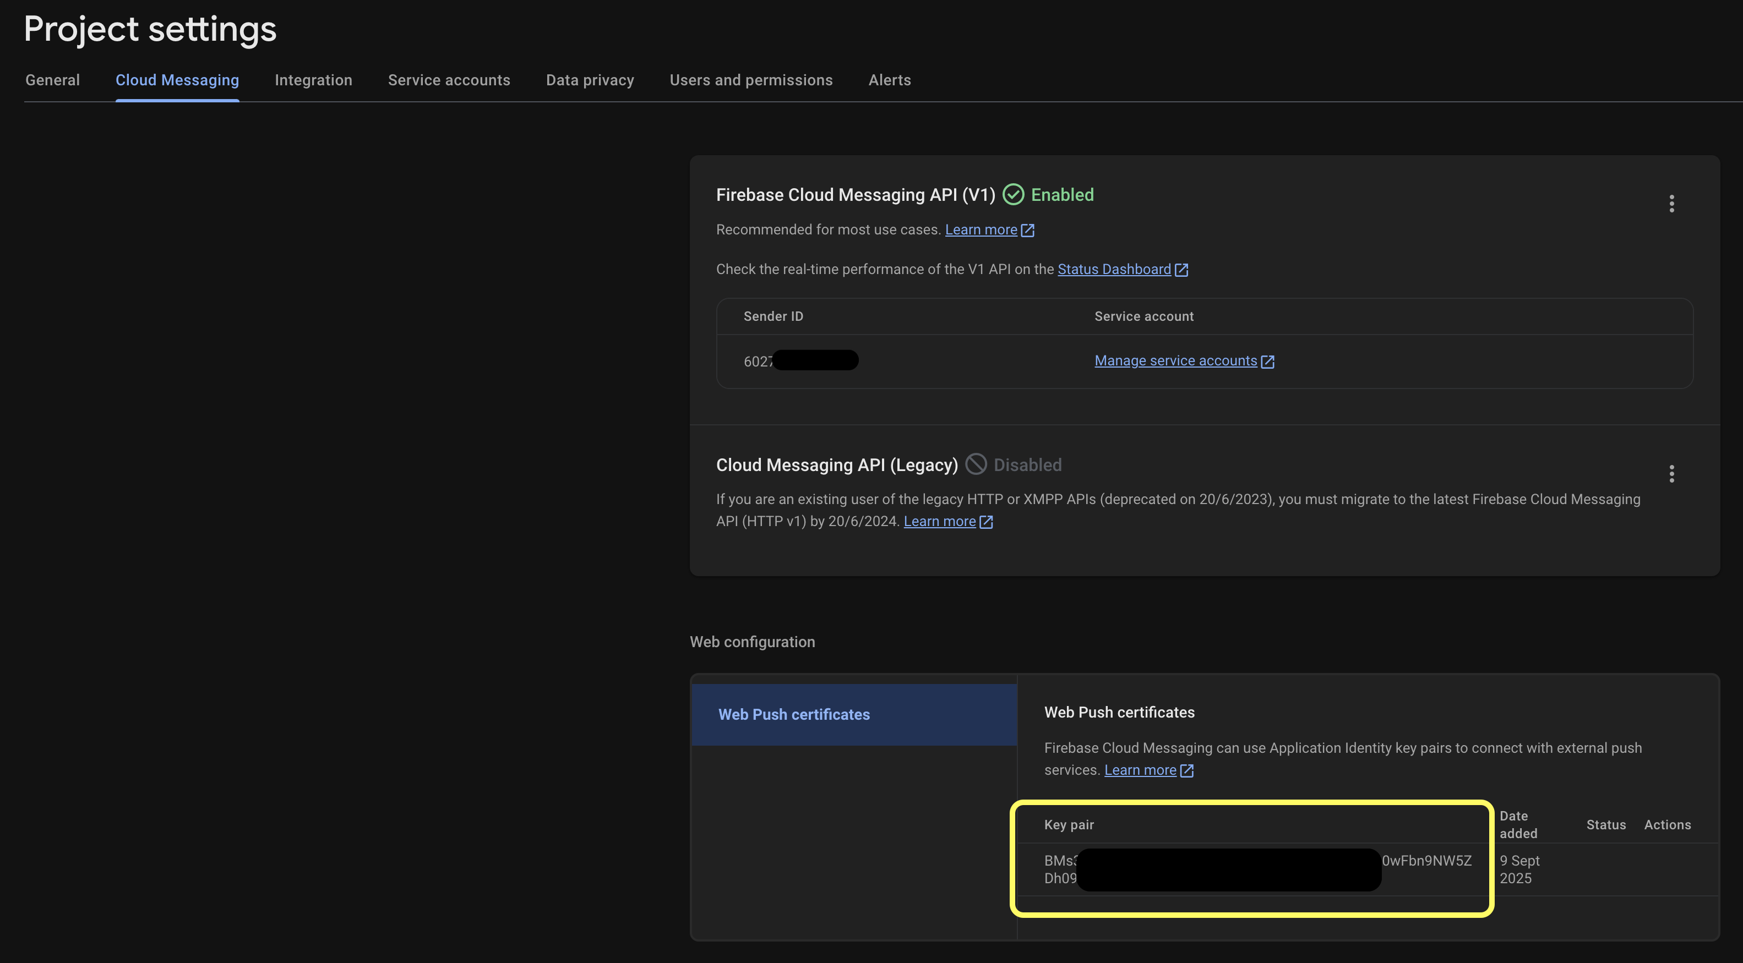Click the Actions column header
The width and height of the screenshot is (1743, 963).
(x=1667, y=825)
